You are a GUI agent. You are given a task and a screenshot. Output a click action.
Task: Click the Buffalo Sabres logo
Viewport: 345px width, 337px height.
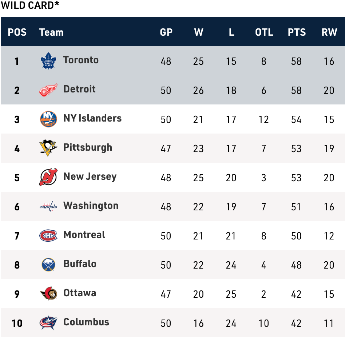click(48, 265)
